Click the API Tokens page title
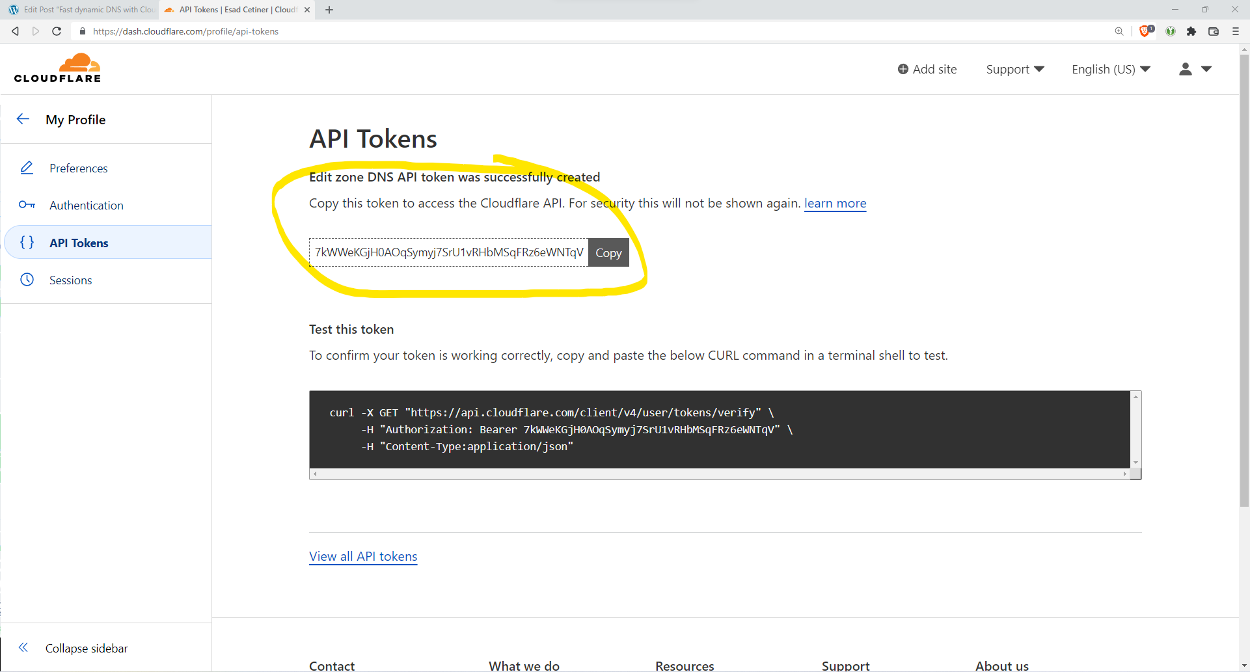 373,139
